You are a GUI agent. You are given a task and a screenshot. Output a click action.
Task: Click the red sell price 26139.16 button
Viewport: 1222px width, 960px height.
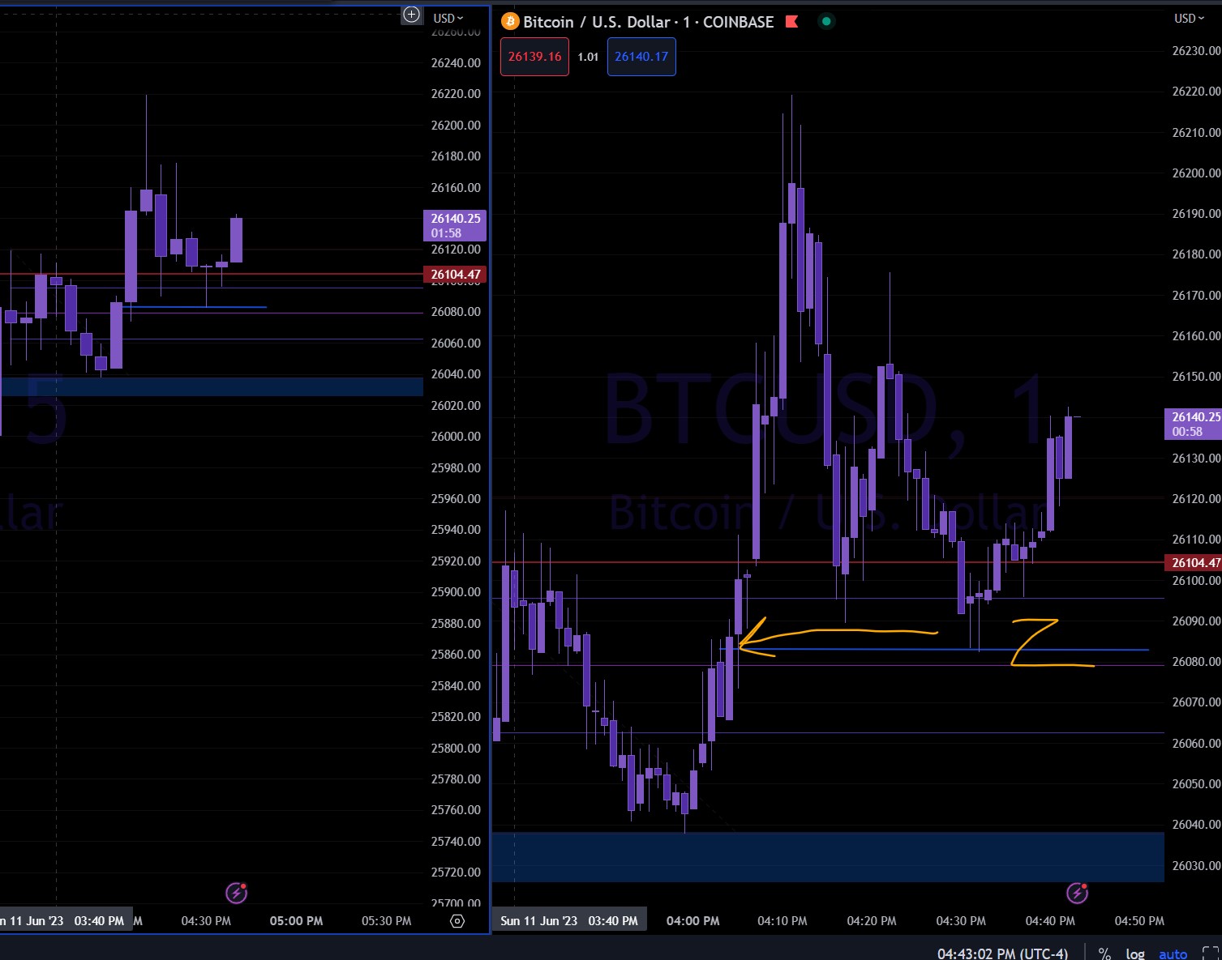[534, 57]
